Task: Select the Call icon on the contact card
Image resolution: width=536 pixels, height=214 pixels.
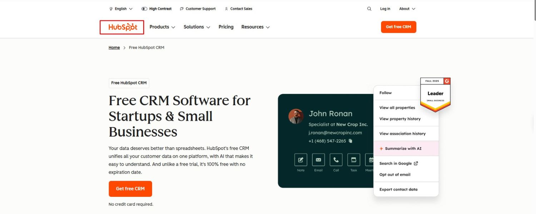Action: pyautogui.click(x=336, y=160)
